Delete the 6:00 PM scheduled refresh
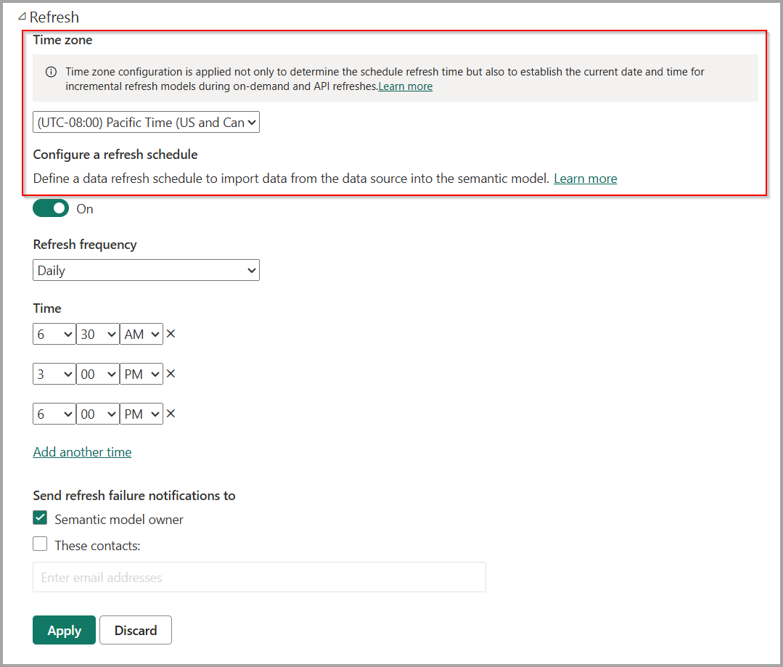Screen dimensions: 783x667 point(170,414)
